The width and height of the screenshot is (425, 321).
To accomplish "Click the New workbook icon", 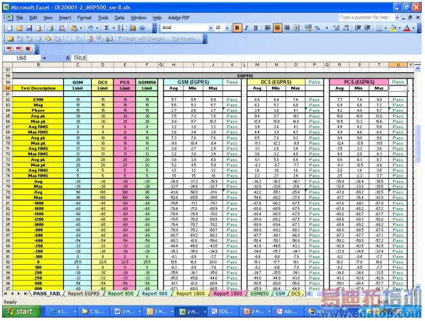I will pyautogui.click(x=10, y=28).
